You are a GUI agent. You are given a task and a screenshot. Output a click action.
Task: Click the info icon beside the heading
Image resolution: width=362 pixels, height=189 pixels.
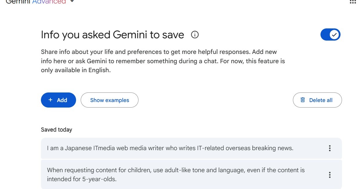tap(195, 35)
